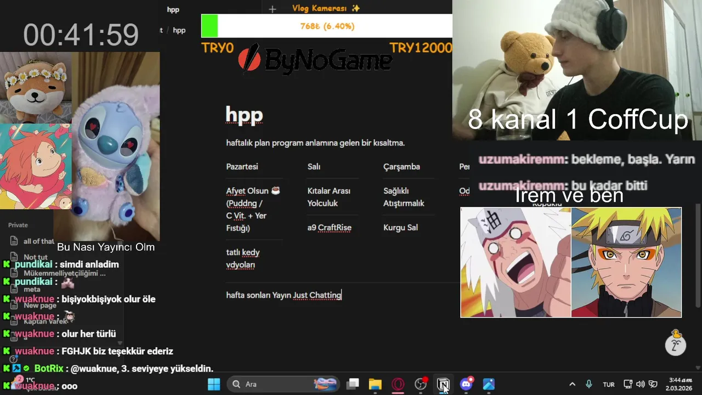The image size is (702, 395).
Task: Click the page title 'hpp'
Action: pos(245,115)
